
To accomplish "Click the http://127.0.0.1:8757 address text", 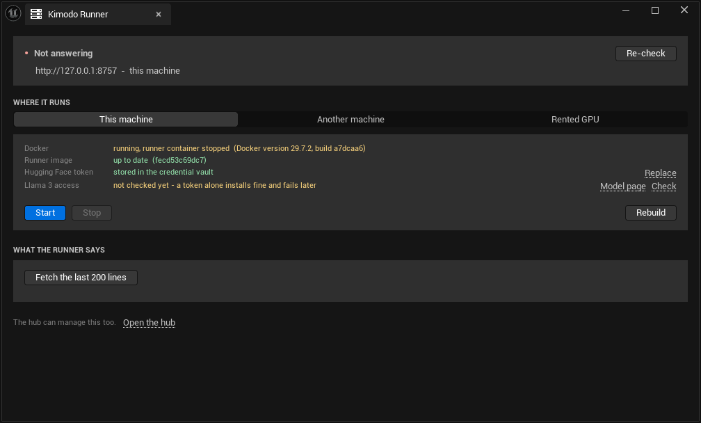I will tap(76, 71).
